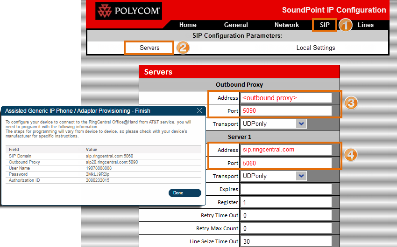Click the Outbound Proxy Address field
Image resolution: width=397 pixels, height=247 pixels.
(x=286, y=98)
